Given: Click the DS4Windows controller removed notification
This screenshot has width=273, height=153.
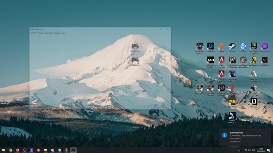Looking at the screenshot, I should 245,137.
